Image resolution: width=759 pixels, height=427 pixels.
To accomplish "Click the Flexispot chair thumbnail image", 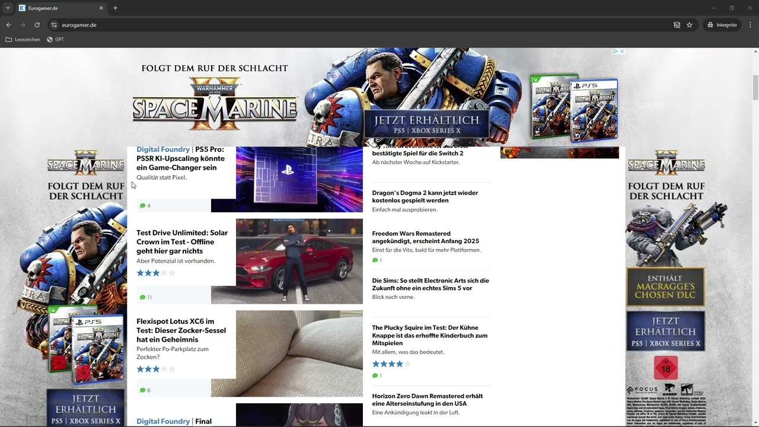I will click(299, 353).
